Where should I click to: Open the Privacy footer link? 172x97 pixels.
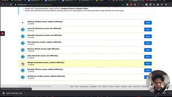point(111,86)
